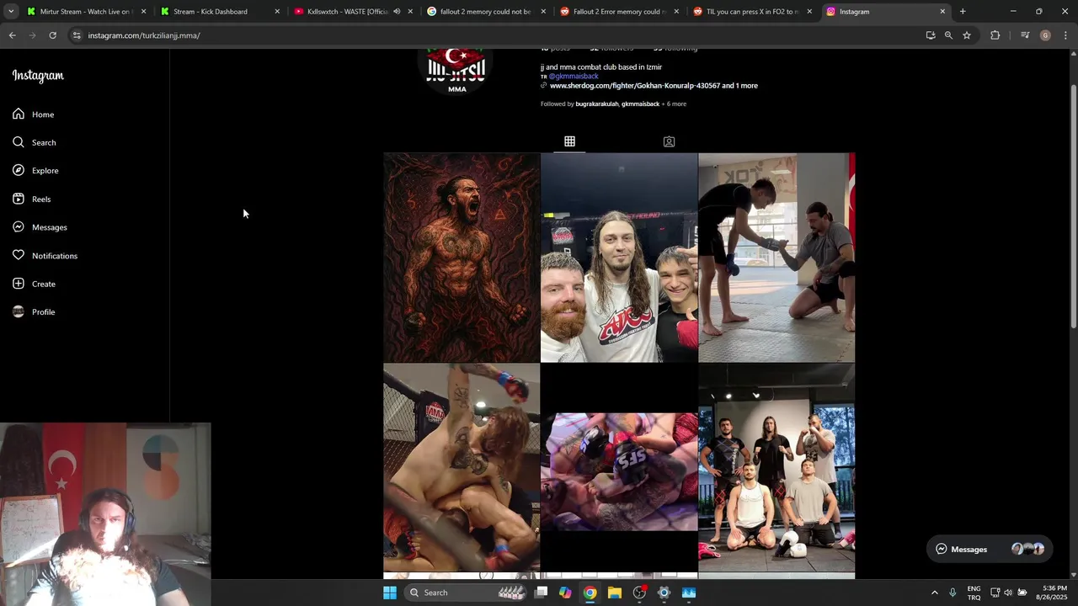Image resolution: width=1078 pixels, height=606 pixels.
Task: Open the cage grappling fight post
Action: pyautogui.click(x=462, y=468)
